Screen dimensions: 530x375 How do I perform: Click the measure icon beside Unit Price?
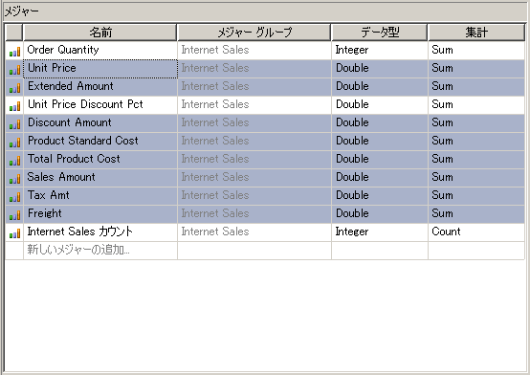tap(14, 70)
